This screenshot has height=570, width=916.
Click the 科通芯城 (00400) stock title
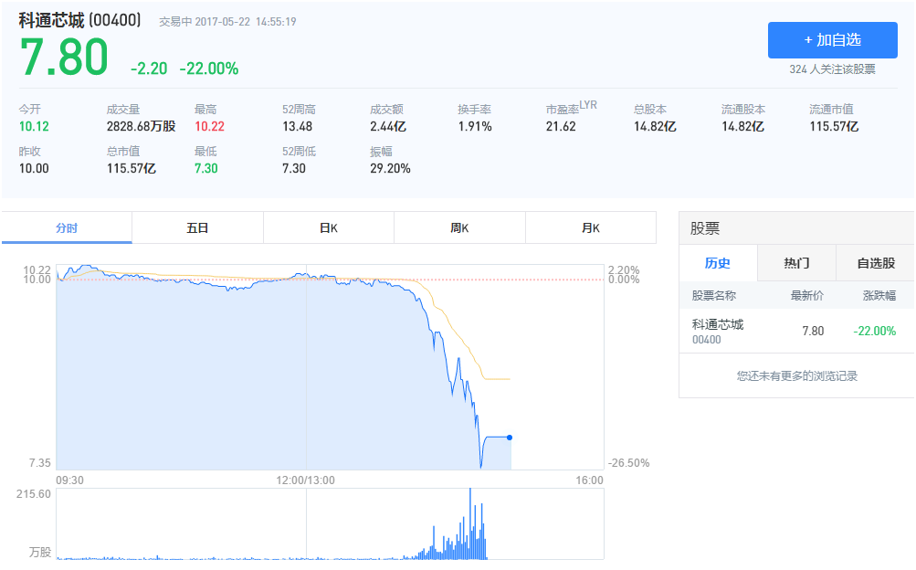pos(79,20)
